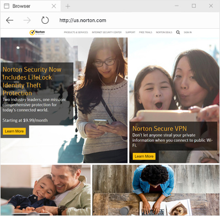
Task: Click Learn More under LifeLock Identity Theft
Action: click(14, 131)
